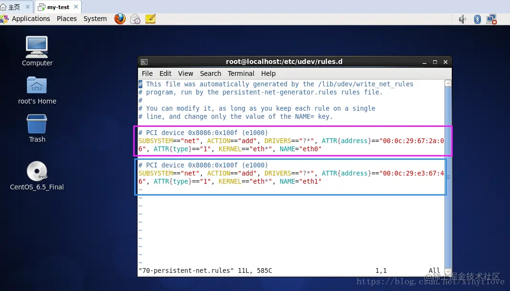
Task: Switch to the my-test tab
Action: 58,7
